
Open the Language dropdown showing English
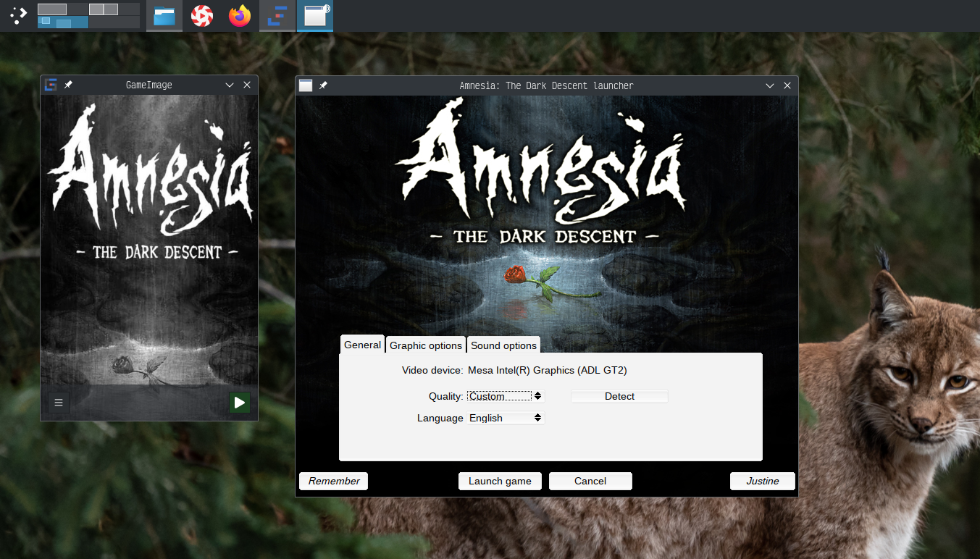click(506, 418)
